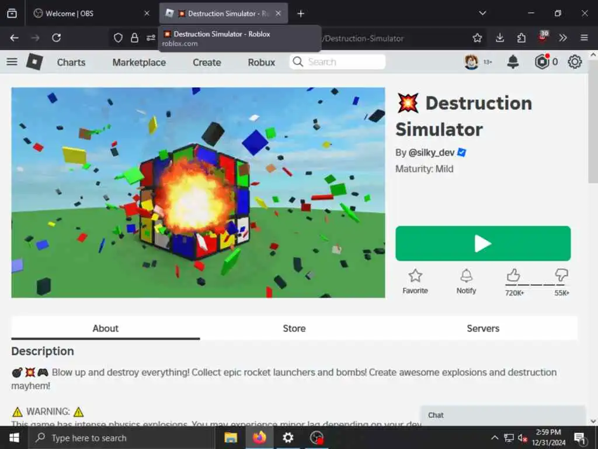Open the Charts page
The image size is (598, 449).
71,62
